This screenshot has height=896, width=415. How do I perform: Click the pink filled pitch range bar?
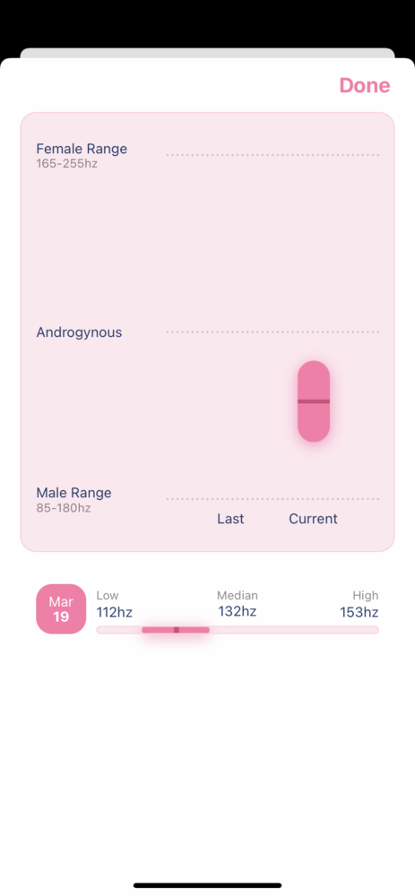(176, 630)
